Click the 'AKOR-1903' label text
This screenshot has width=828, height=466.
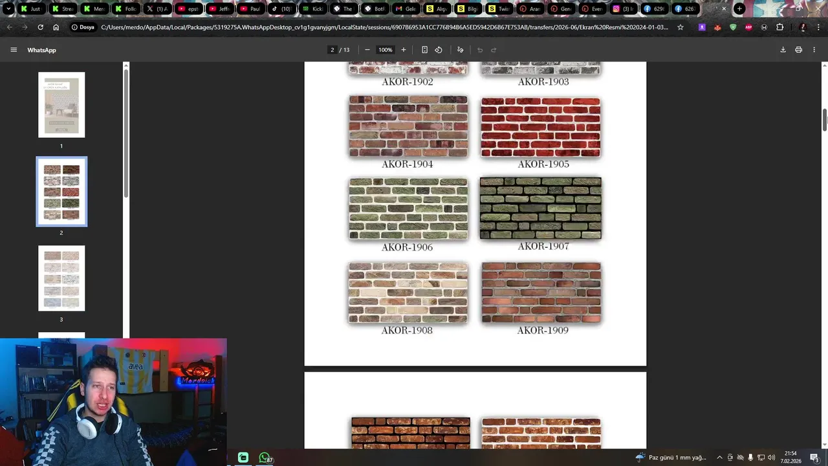(543, 82)
